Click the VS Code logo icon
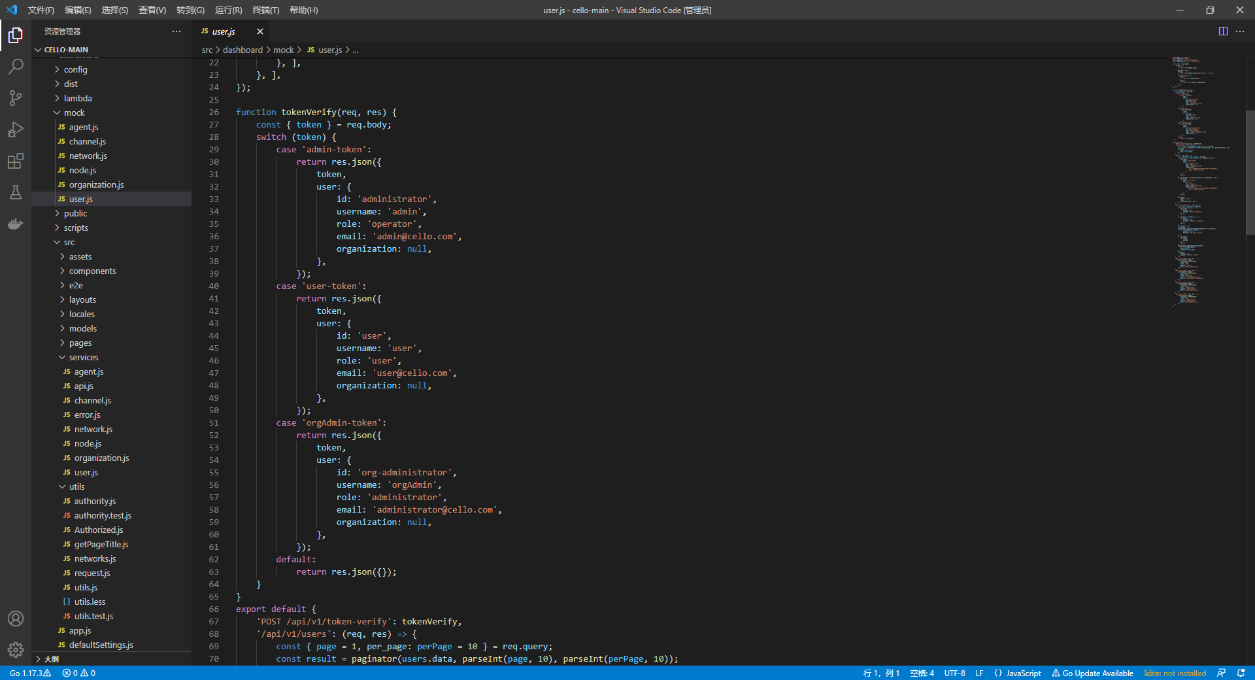This screenshot has height=680, width=1255. coord(12,10)
